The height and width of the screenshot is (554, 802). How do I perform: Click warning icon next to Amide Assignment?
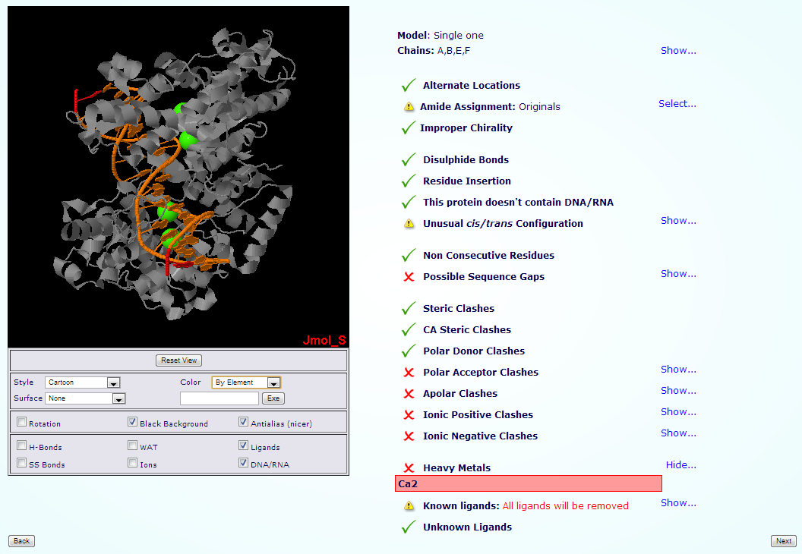(x=409, y=107)
